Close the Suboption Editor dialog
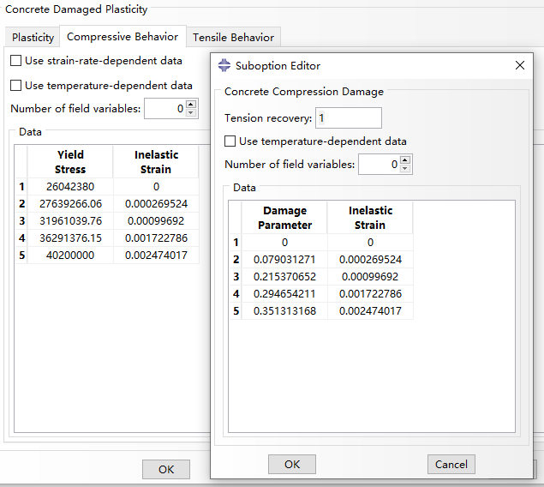The image size is (544, 487). [519, 65]
